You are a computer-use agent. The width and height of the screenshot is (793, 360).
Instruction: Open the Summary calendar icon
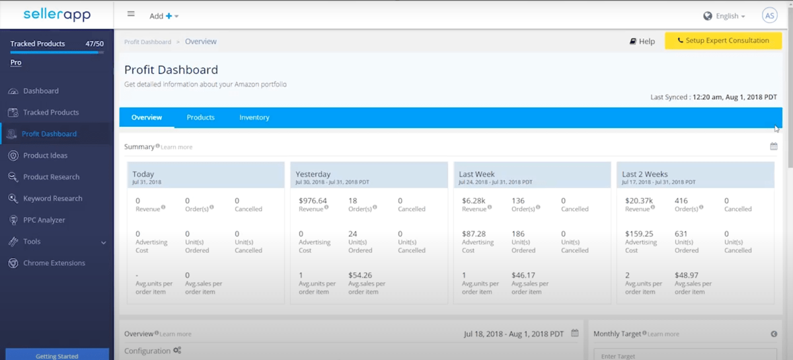click(774, 146)
